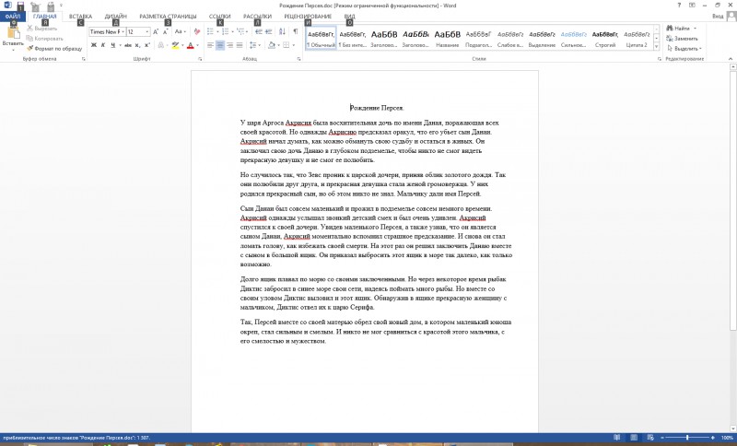This screenshot has height=446, width=737.
Task: Click the Increase Font Size icon
Action: click(156, 32)
